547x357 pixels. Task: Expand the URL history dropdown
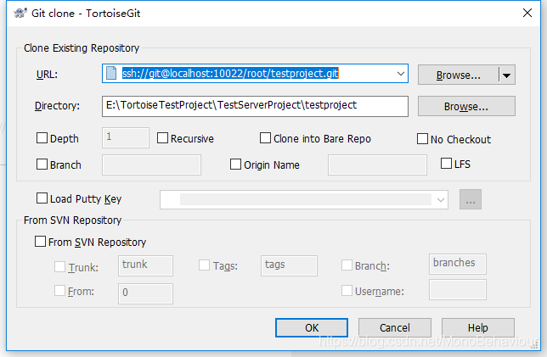(x=401, y=74)
